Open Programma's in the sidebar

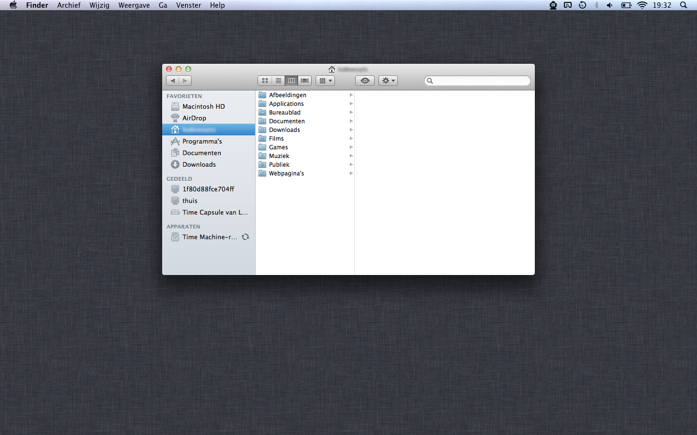(x=209, y=141)
